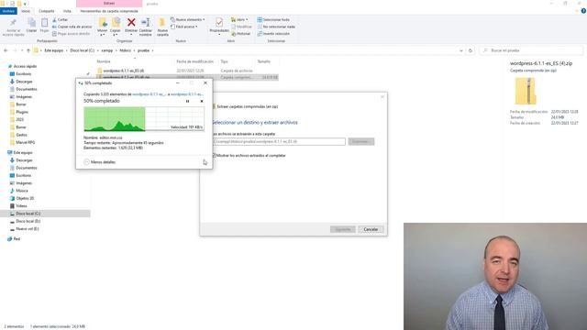
Task: Click the Cortar scissors command
Action: click(x=61, y=19)
